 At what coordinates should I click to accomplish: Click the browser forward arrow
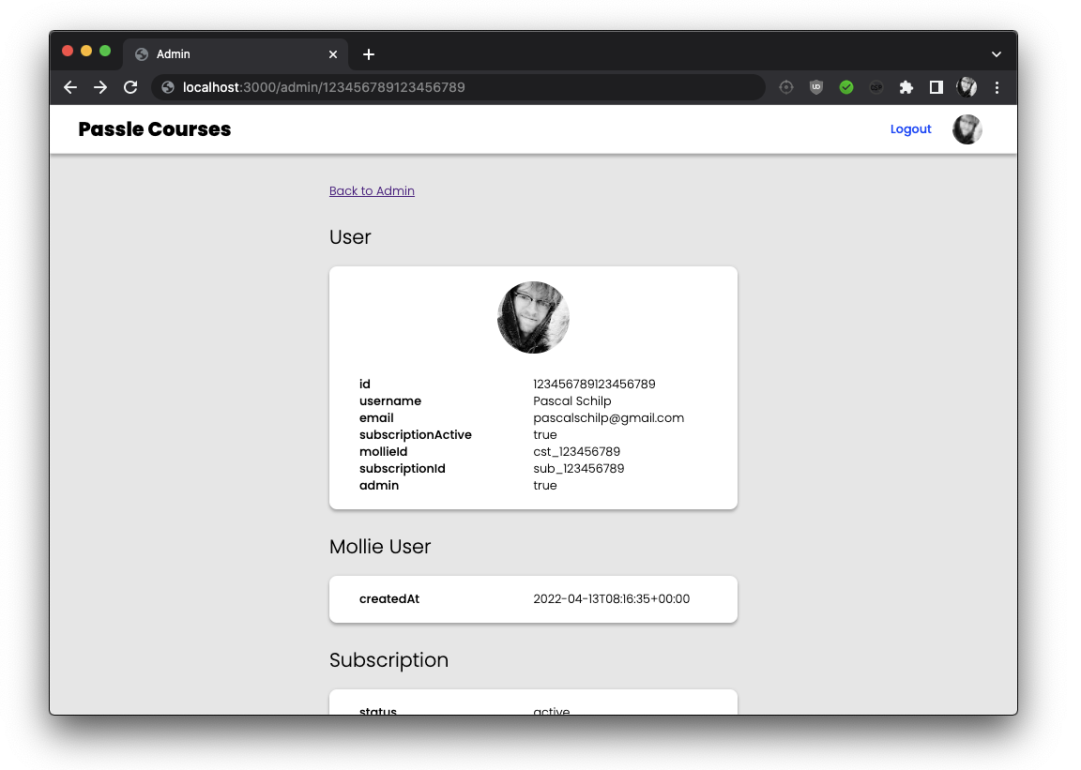100,87
